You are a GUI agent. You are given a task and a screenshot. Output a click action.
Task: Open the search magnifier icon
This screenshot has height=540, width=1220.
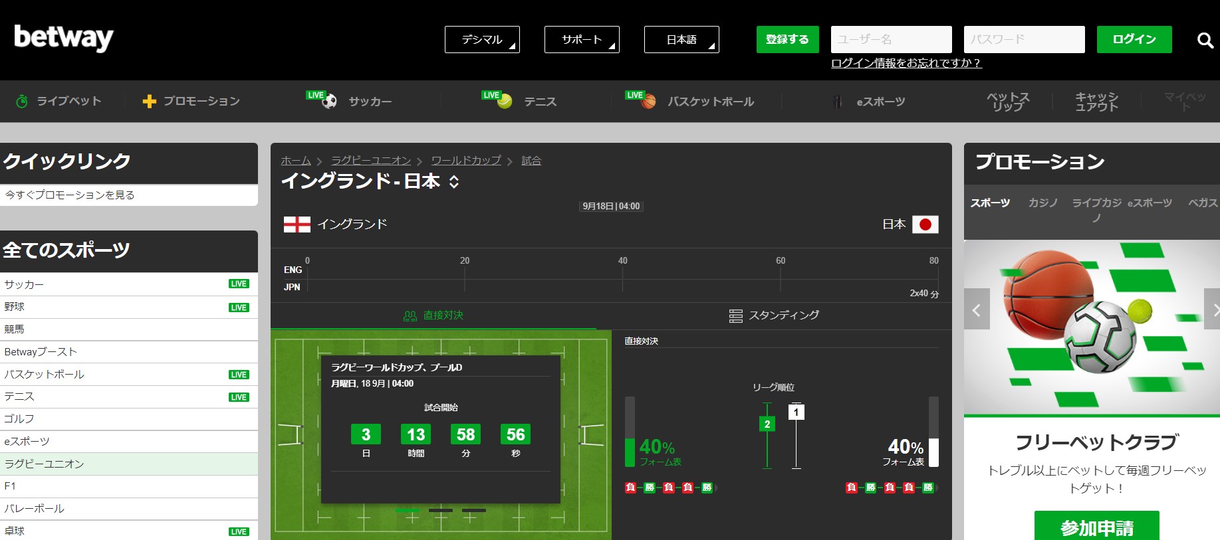pos(1205,41)
